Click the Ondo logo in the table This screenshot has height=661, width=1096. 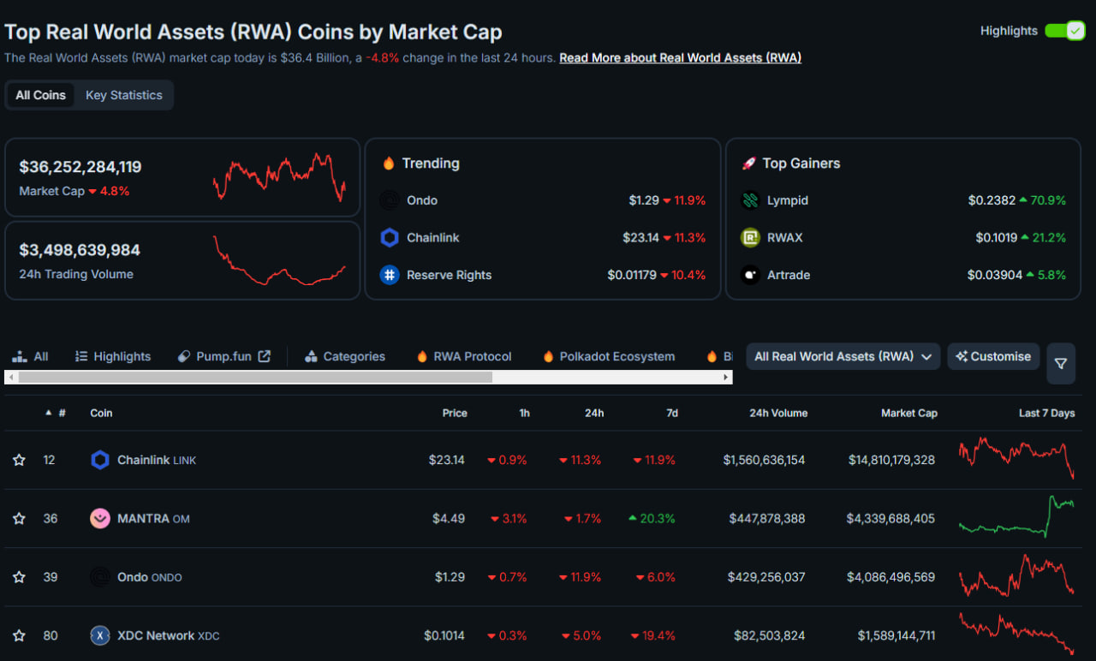click(x=100, y=577)
